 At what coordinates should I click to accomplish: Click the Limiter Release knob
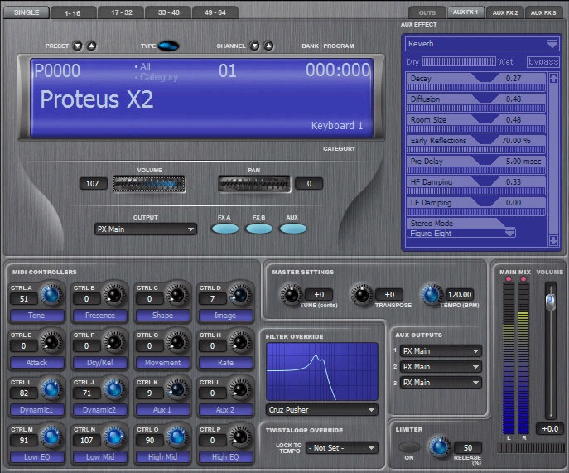439,446
